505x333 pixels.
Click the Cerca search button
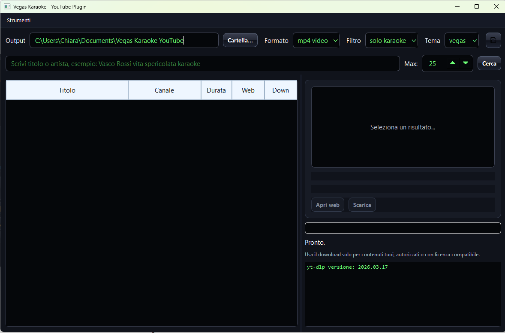click(489, 63)
